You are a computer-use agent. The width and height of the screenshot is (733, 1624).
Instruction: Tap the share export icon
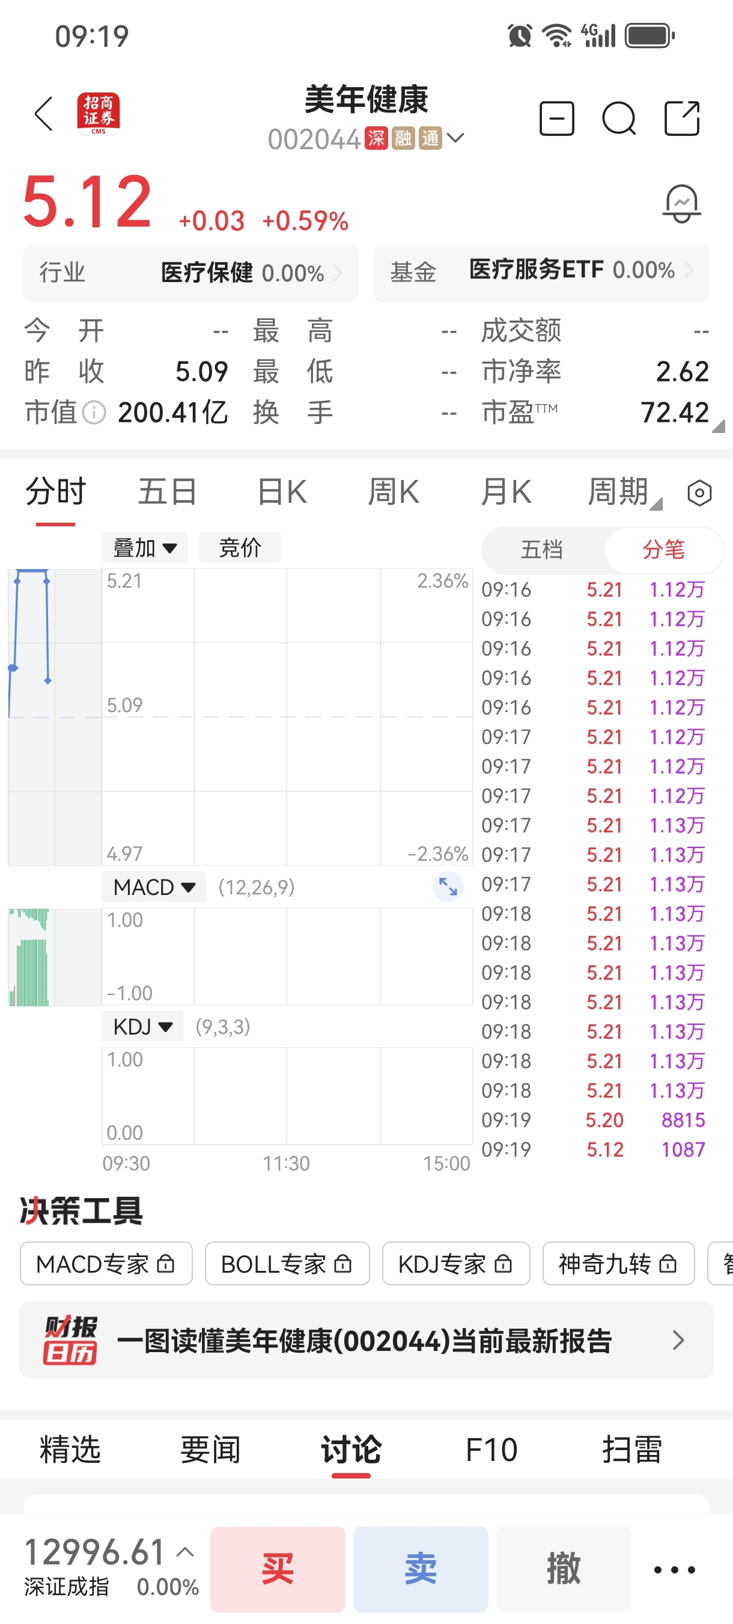tap(682, 118)
